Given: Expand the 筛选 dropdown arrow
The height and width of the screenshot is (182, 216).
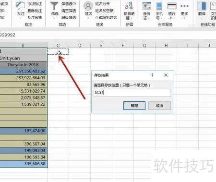Looking at the screenshot, I should tap(54, 18).
